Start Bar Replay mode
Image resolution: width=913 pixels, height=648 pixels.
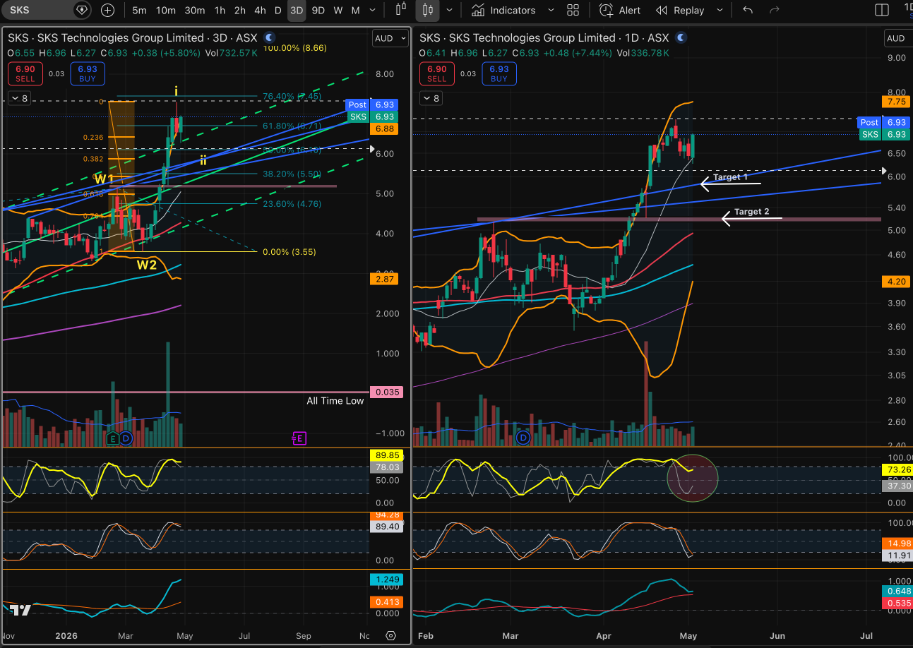[679, 10]
